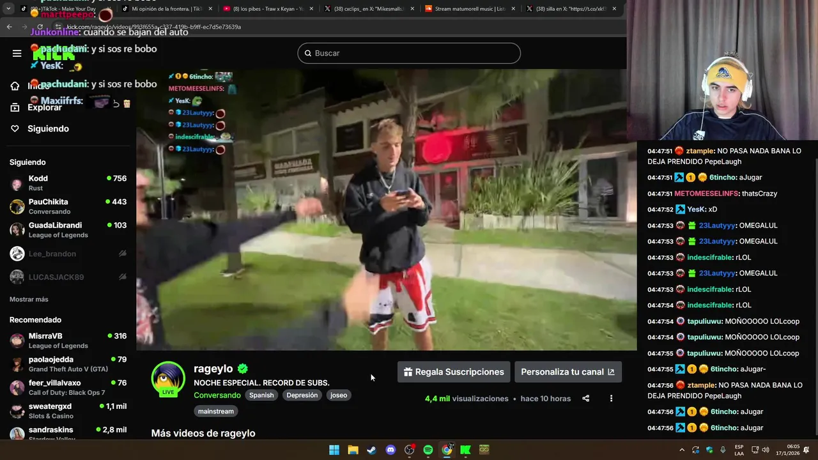Viewport: 818px width, 460px height.
Task: Click the video player area
Action: point(387,210)
